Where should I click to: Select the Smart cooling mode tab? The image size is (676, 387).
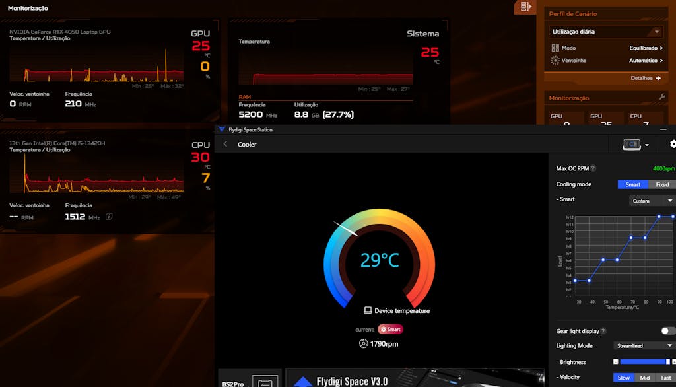coord(632,184)
